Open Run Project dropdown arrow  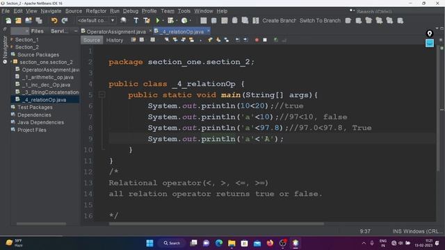tap(163, 20)
